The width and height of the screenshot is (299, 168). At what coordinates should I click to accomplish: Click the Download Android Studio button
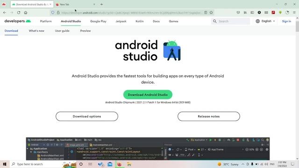[148, 95]
